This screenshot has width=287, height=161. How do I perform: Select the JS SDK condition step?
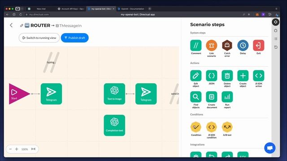click(x=211, y=127)
